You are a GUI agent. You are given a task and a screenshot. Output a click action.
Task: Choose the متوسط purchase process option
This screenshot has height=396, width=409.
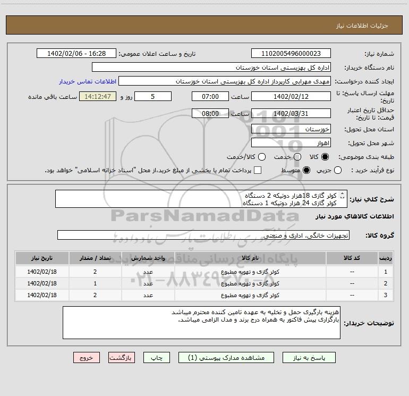tap(306, 170)
